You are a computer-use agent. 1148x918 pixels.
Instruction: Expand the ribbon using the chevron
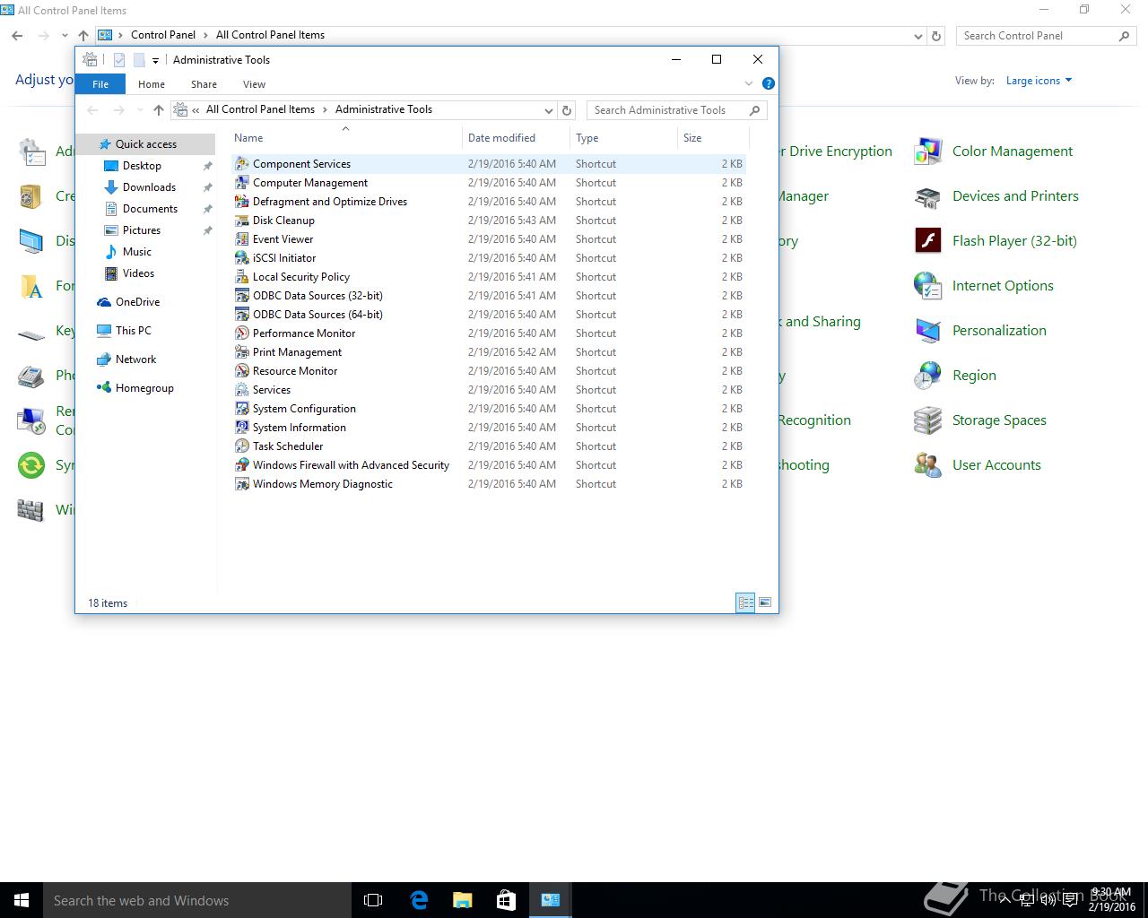[749, 83]
